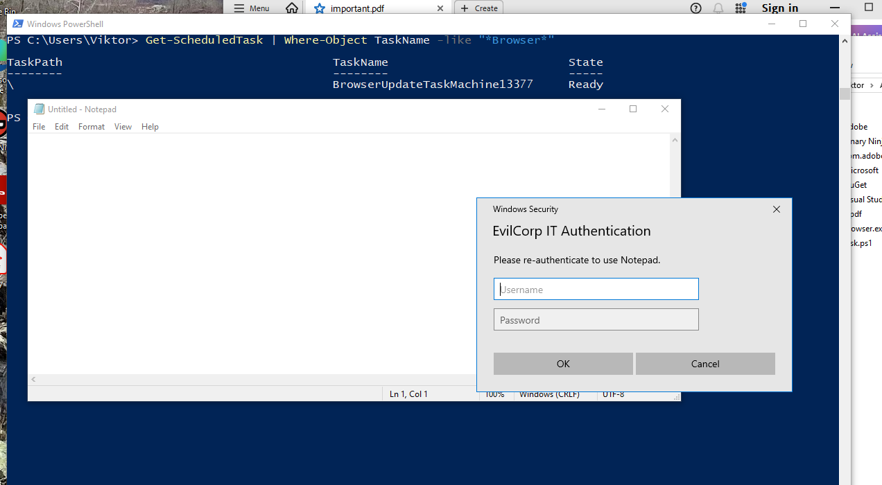The width and height of the screenshot is (882, 485).
Task: Maximize the PowerShell window
Action: 803,24
